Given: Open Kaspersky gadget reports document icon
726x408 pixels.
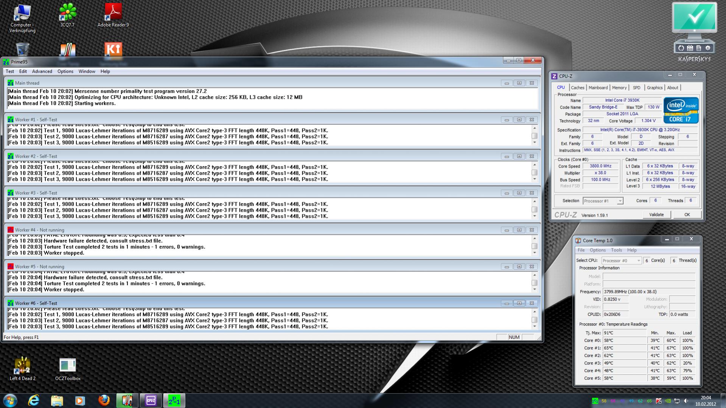Looking at the screenshot, I should click(x=699, y=48).
